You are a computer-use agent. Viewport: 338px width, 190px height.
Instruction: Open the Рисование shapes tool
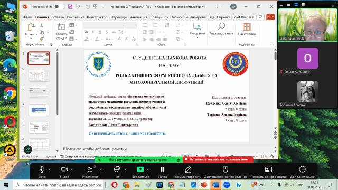tap(197, 30)
